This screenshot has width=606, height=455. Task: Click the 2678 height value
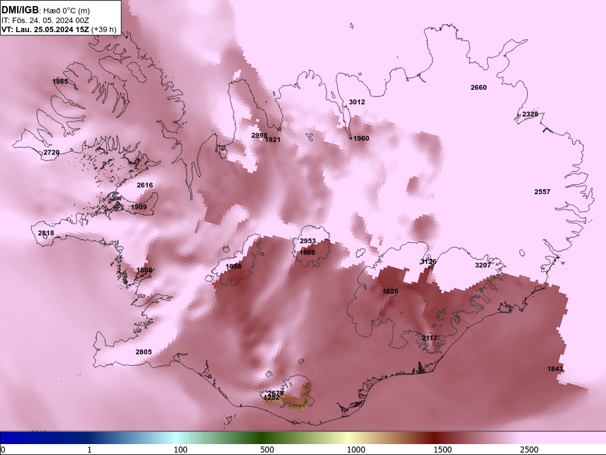coord(276,393)
